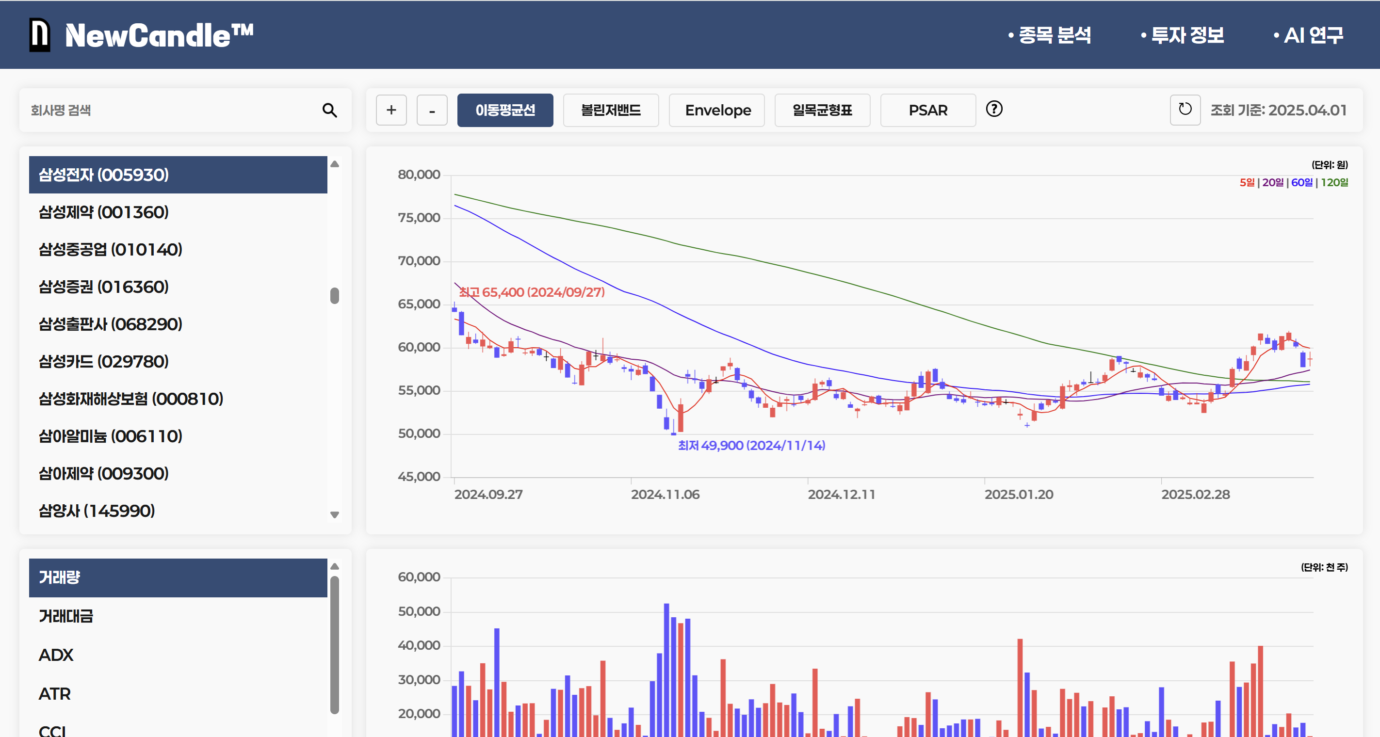The height and width of the screenshot is (737, 1380).
Task: Toggle the 볼린저밴드 indicator
Action: coord(611,111)
